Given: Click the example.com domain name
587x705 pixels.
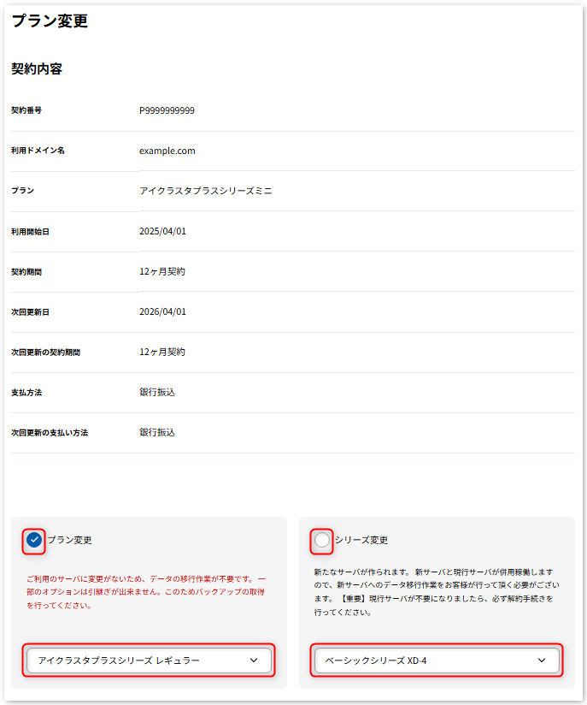Looking at the screenshot, I should pos(167,151).
